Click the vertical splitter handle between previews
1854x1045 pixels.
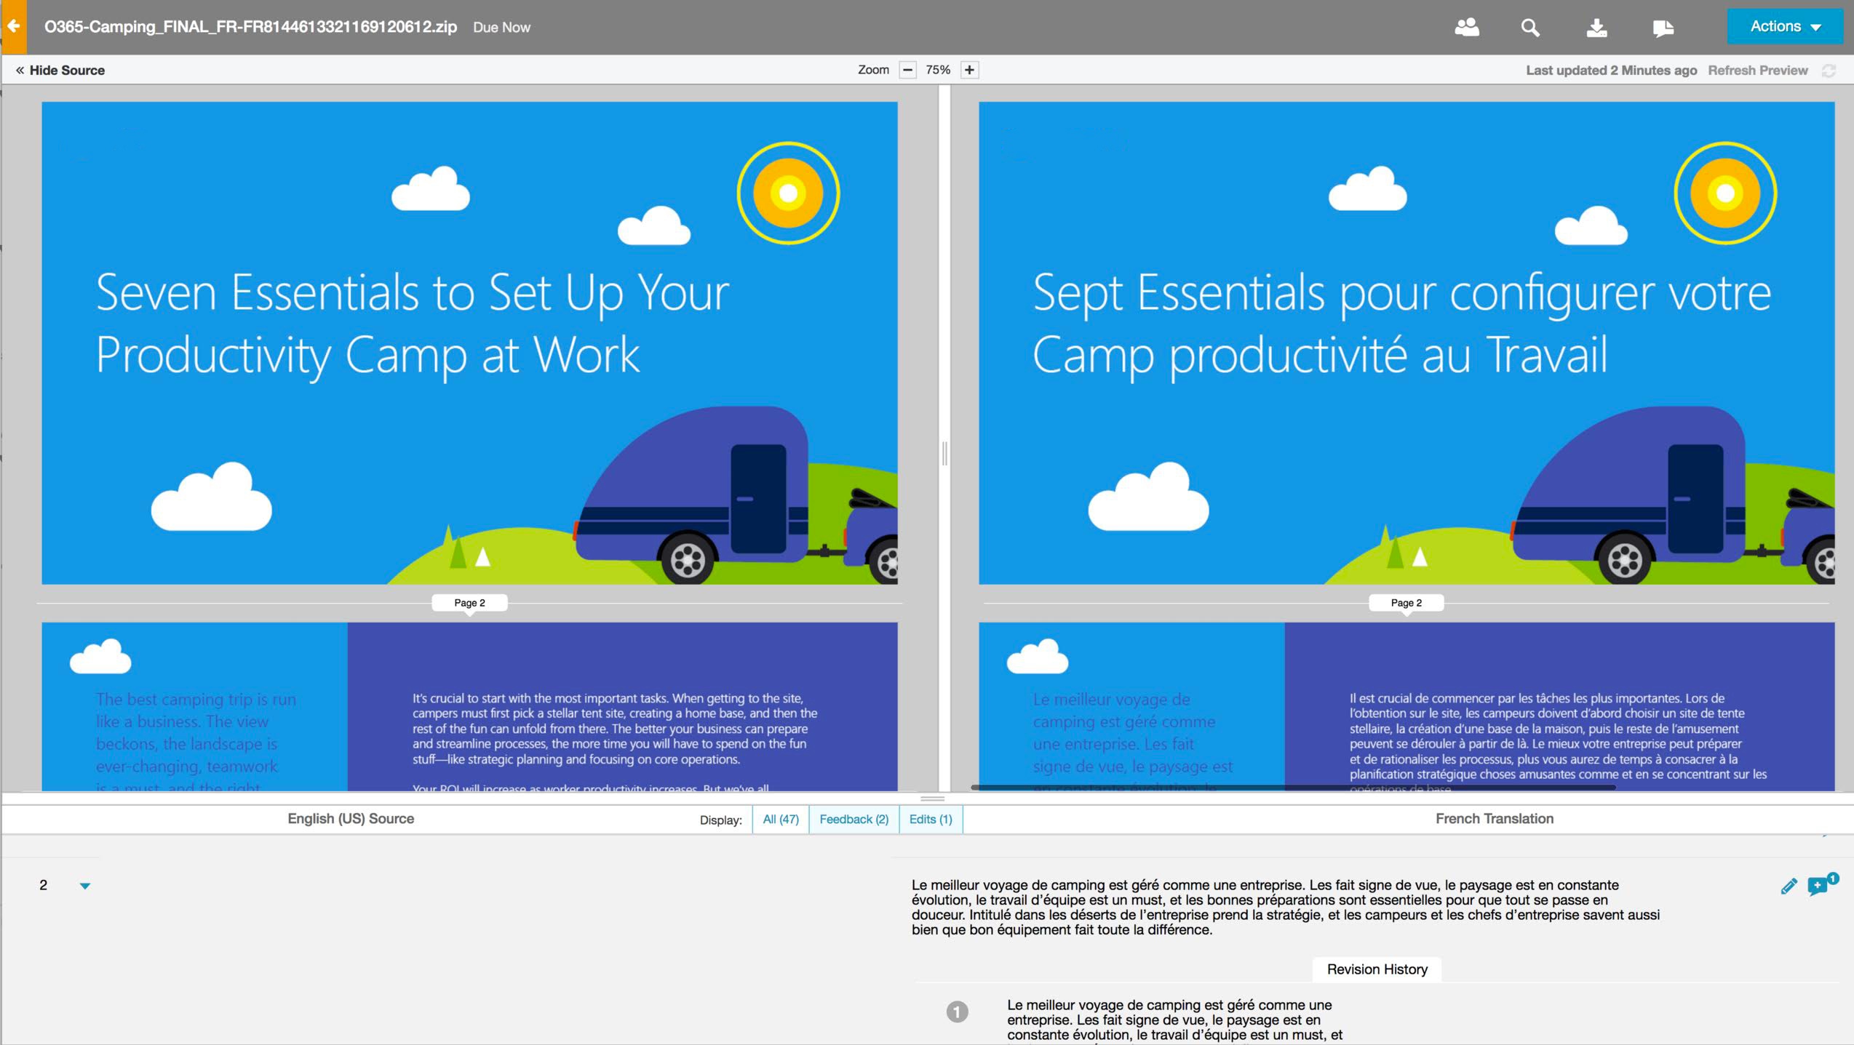[944, 453]
